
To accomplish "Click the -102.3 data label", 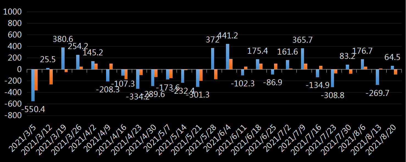I will coord(242,84).
